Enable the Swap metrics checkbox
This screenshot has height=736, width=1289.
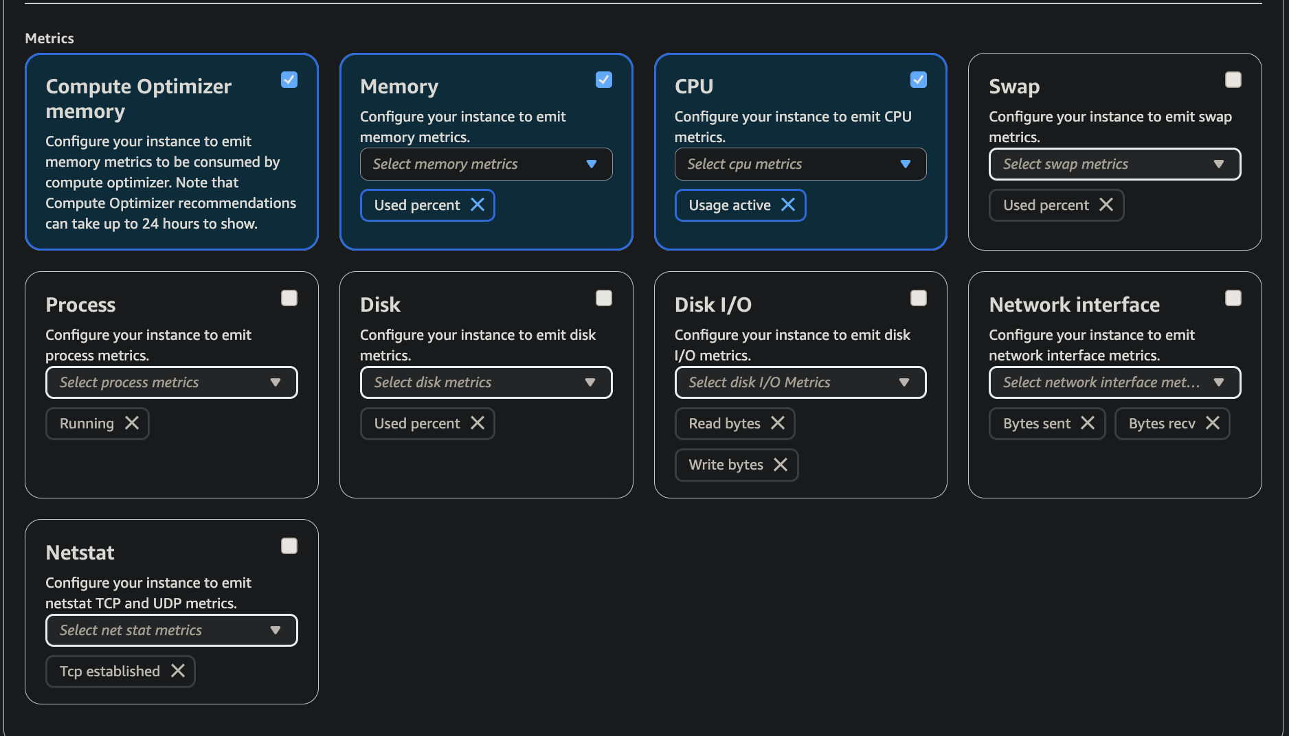click(1233, 80)
